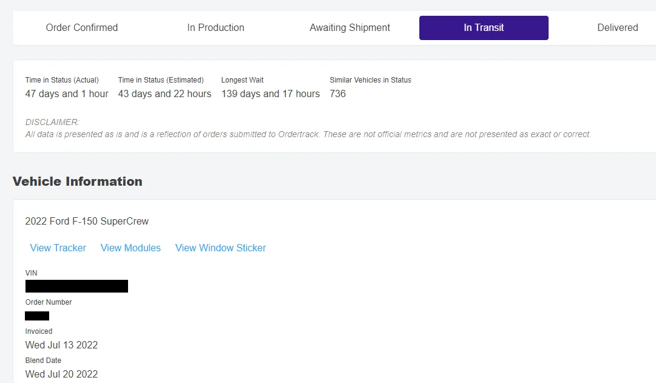Click the Vehicle Information section heading

(78, 181)
